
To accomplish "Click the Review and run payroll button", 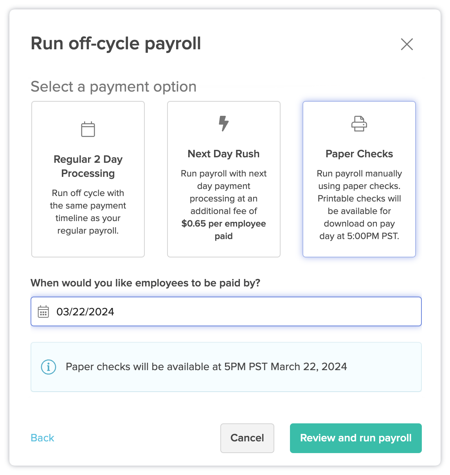I will pyautogui.click(x=355, y=438).
